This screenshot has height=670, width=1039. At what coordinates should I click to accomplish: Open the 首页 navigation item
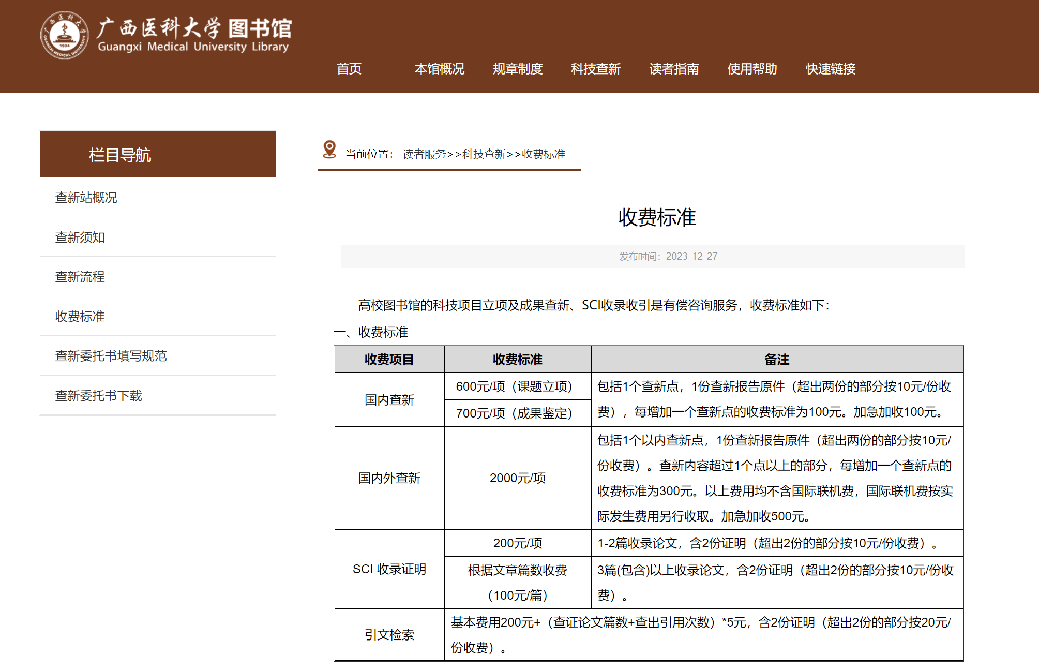tap(349, 69)
